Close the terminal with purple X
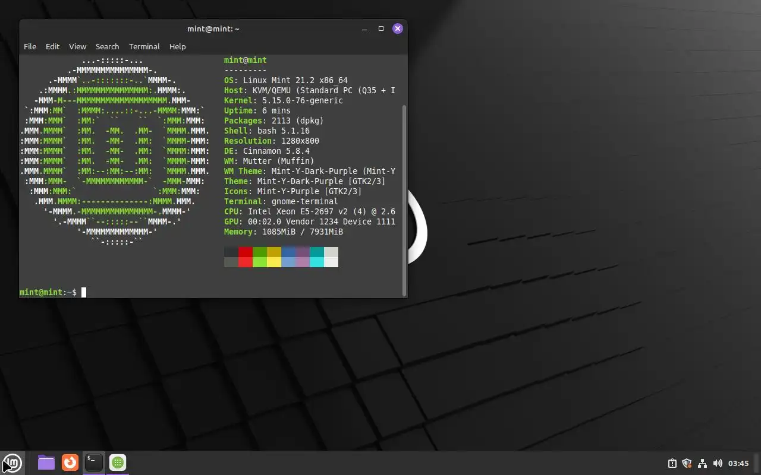The height and width of the screenshot is (475, 761). point(398,28)
